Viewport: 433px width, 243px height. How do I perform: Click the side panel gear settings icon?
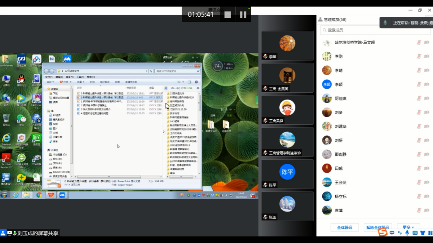click(x=198, y=88)
